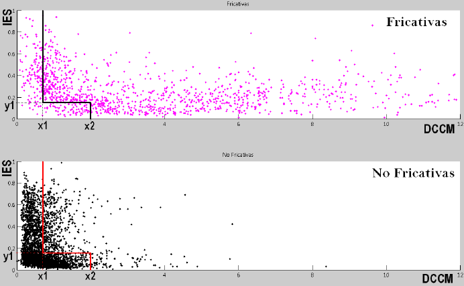This screenshot has width=464, height=286.
Task: Click the red horizontal threshold segment in bottom plot
Action: pos(66,253)
